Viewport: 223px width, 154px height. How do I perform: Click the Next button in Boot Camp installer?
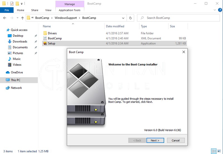click(155, 140)
